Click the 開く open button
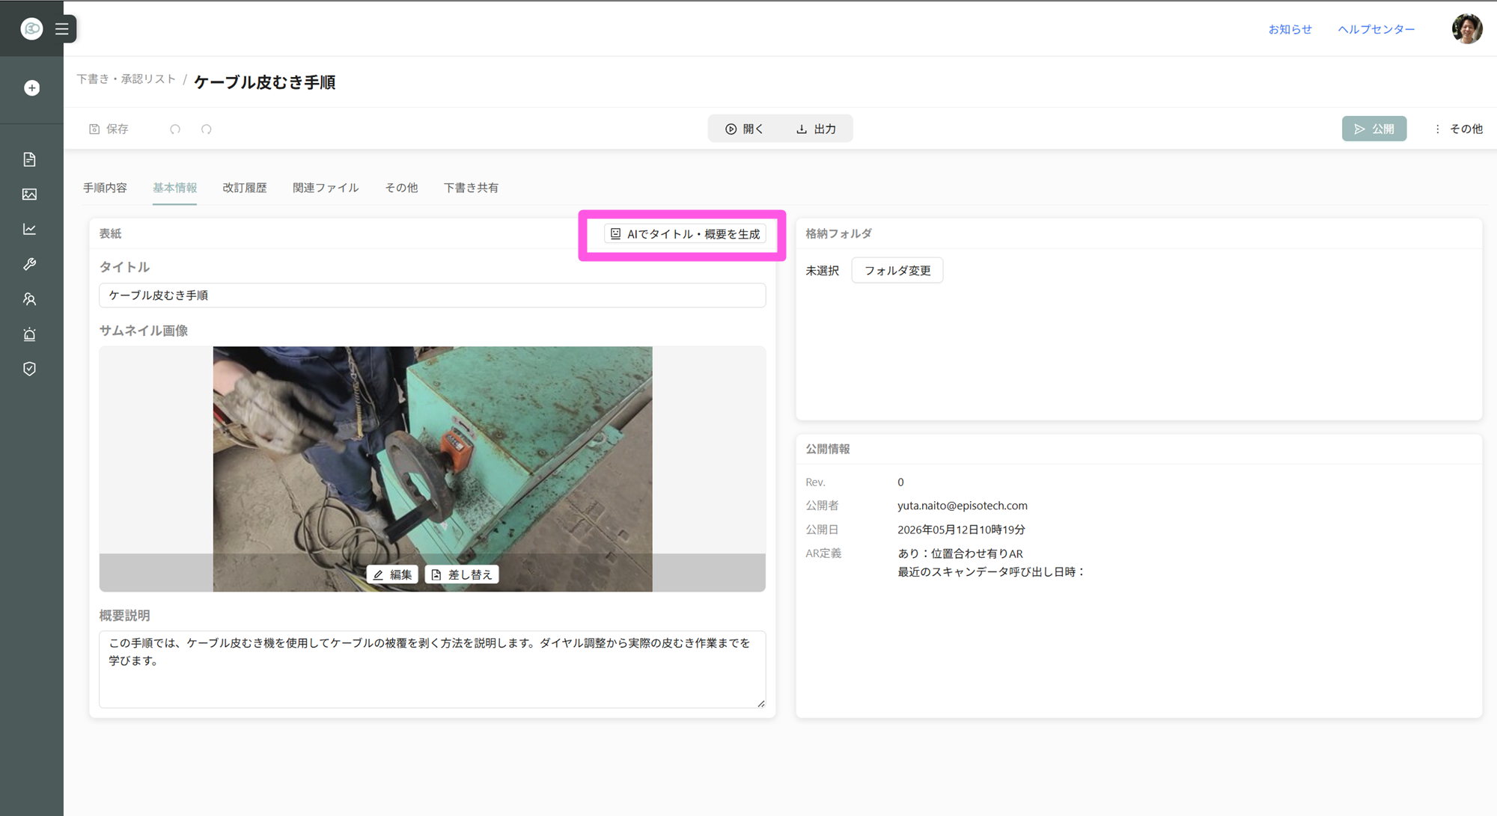 tap(745, 129)
